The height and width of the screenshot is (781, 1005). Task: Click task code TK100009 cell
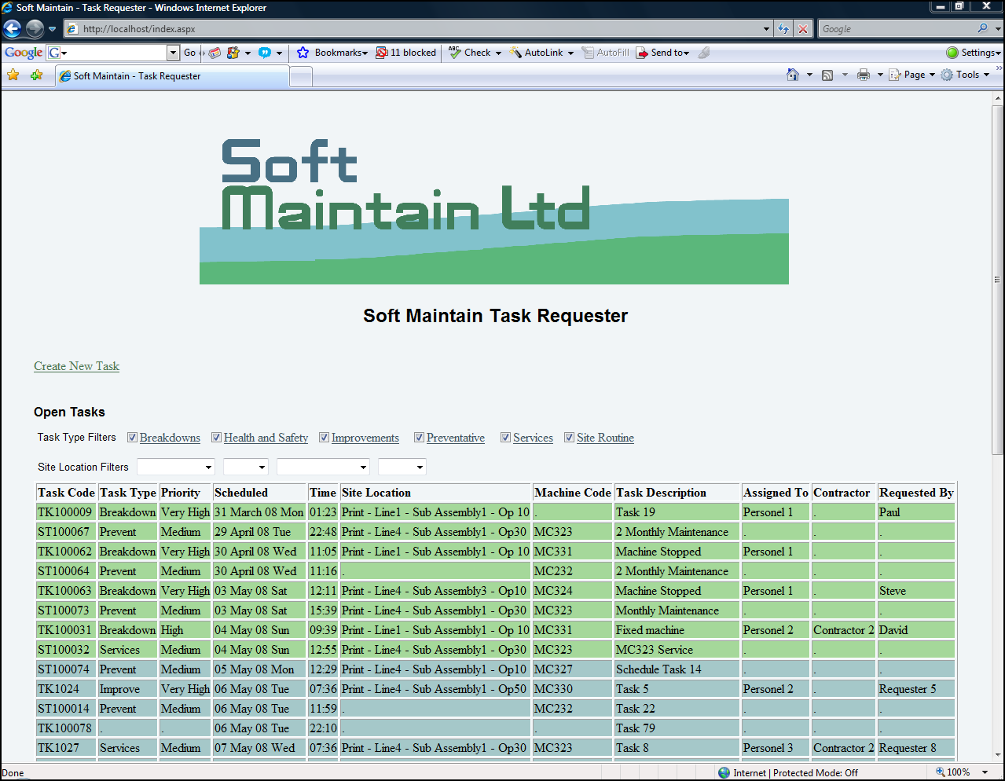pyautogui.click(x=66, y=512)
